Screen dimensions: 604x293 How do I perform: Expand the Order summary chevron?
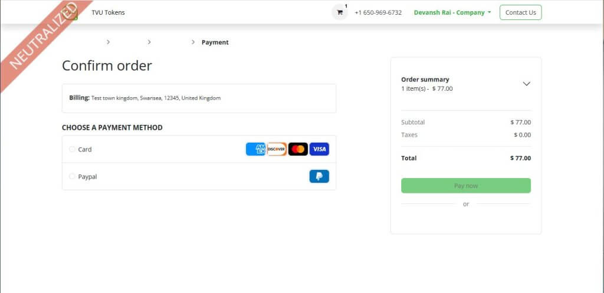coord(527,84)
